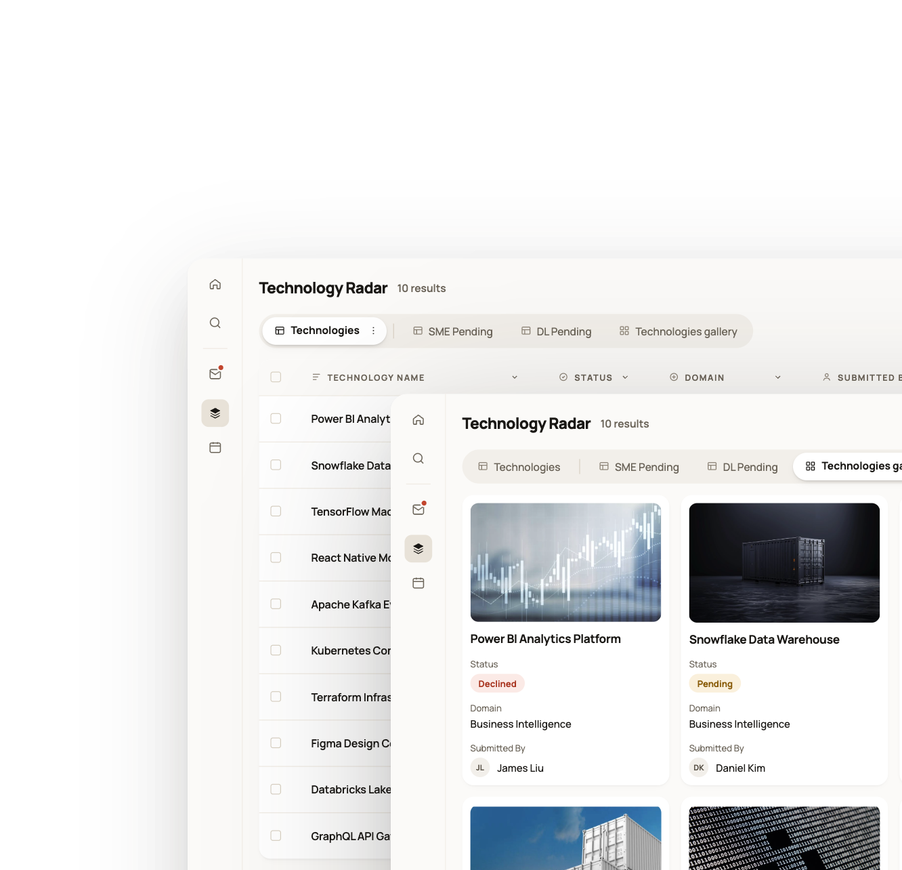902x870 pixels.
Task: Click the search icon in the front gallery window
Action: click(418, 459)
